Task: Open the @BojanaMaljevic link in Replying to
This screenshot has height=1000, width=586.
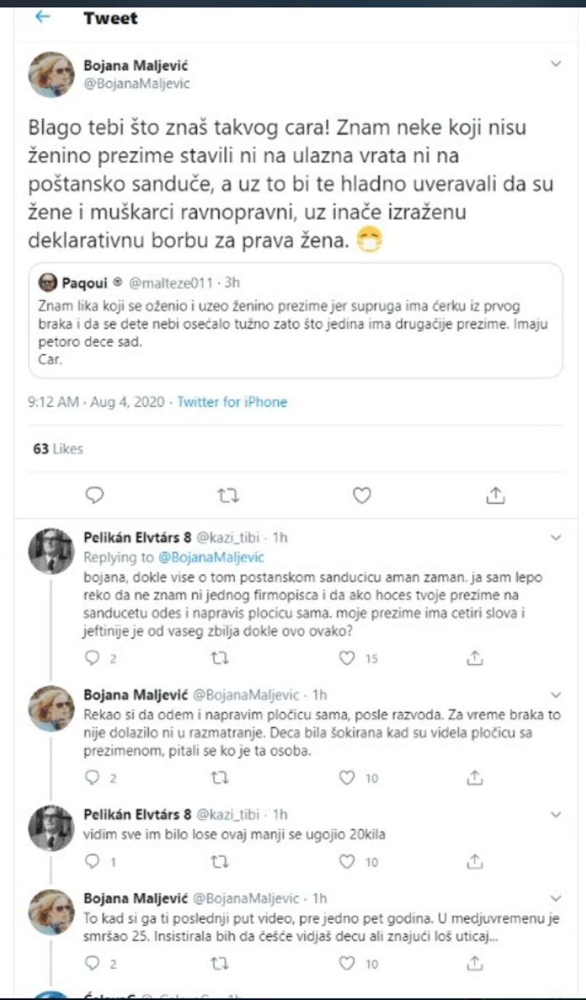Action: [211, 557]
